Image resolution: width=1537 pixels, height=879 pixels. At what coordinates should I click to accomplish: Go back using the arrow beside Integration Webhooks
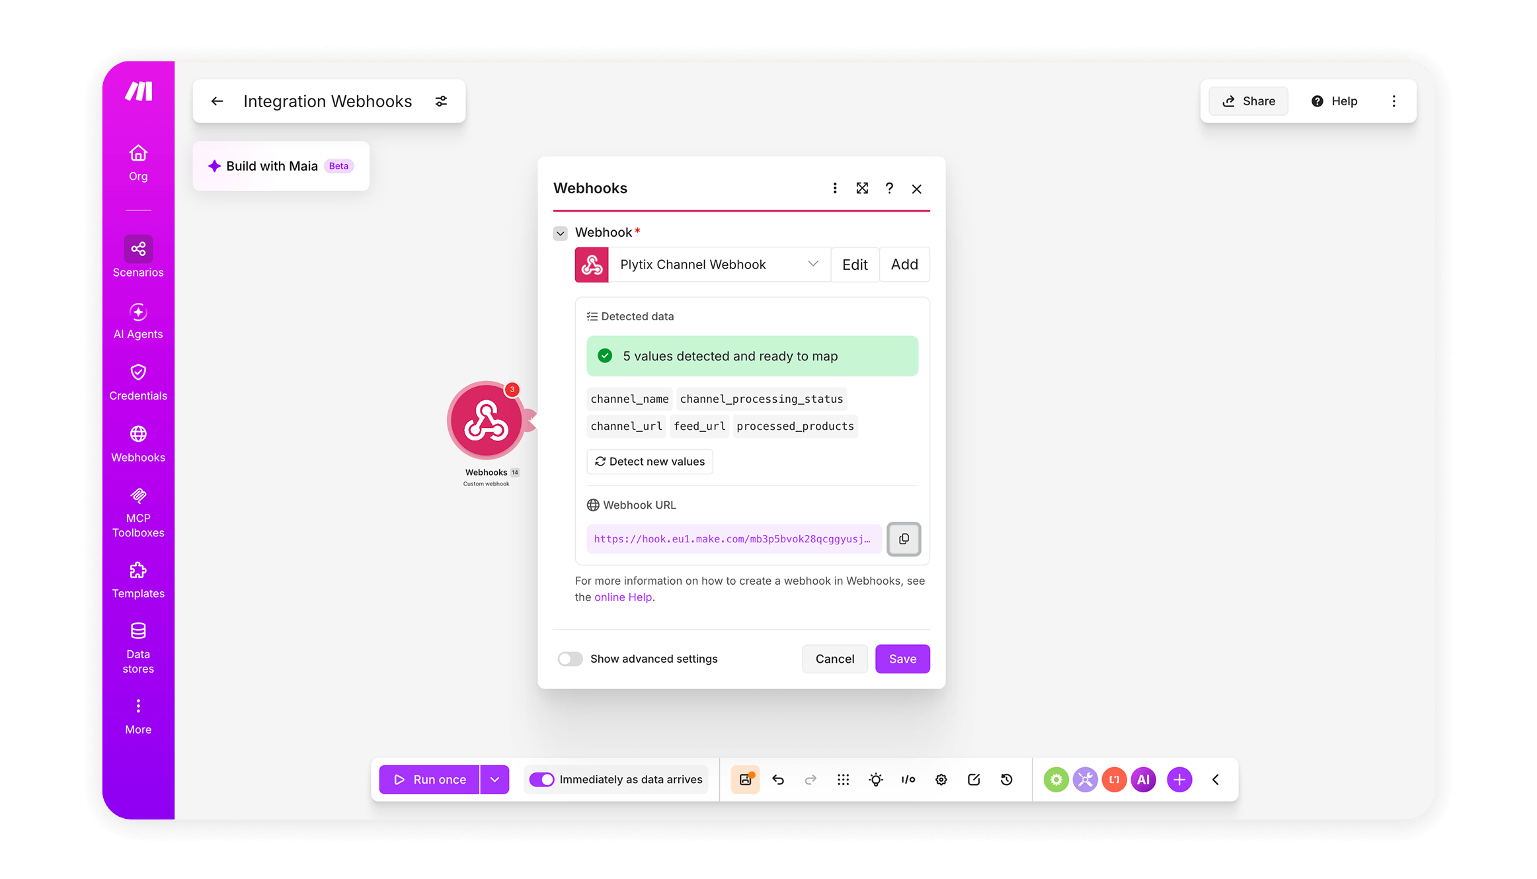click(x=217, y=101)
